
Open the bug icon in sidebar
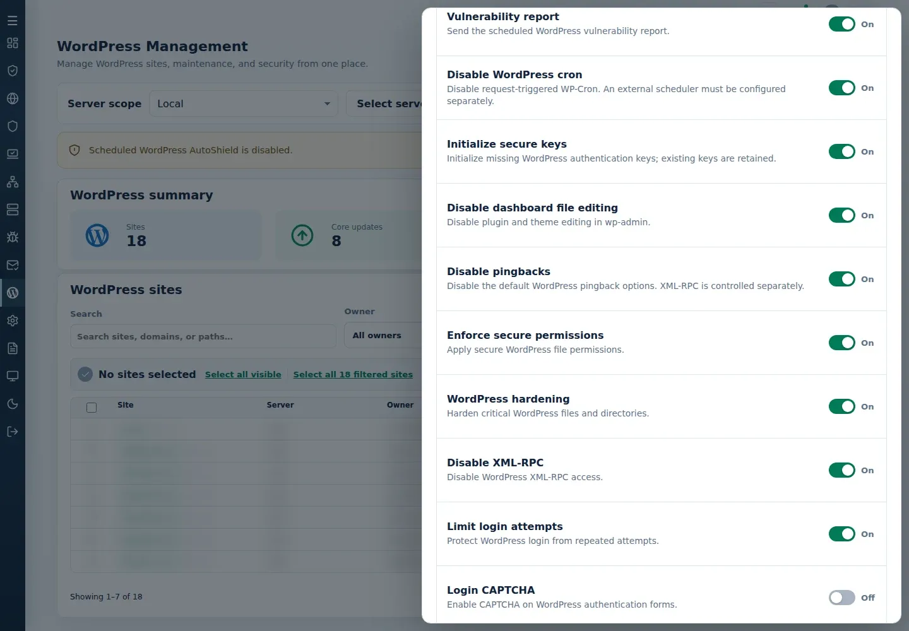point(13,237)
